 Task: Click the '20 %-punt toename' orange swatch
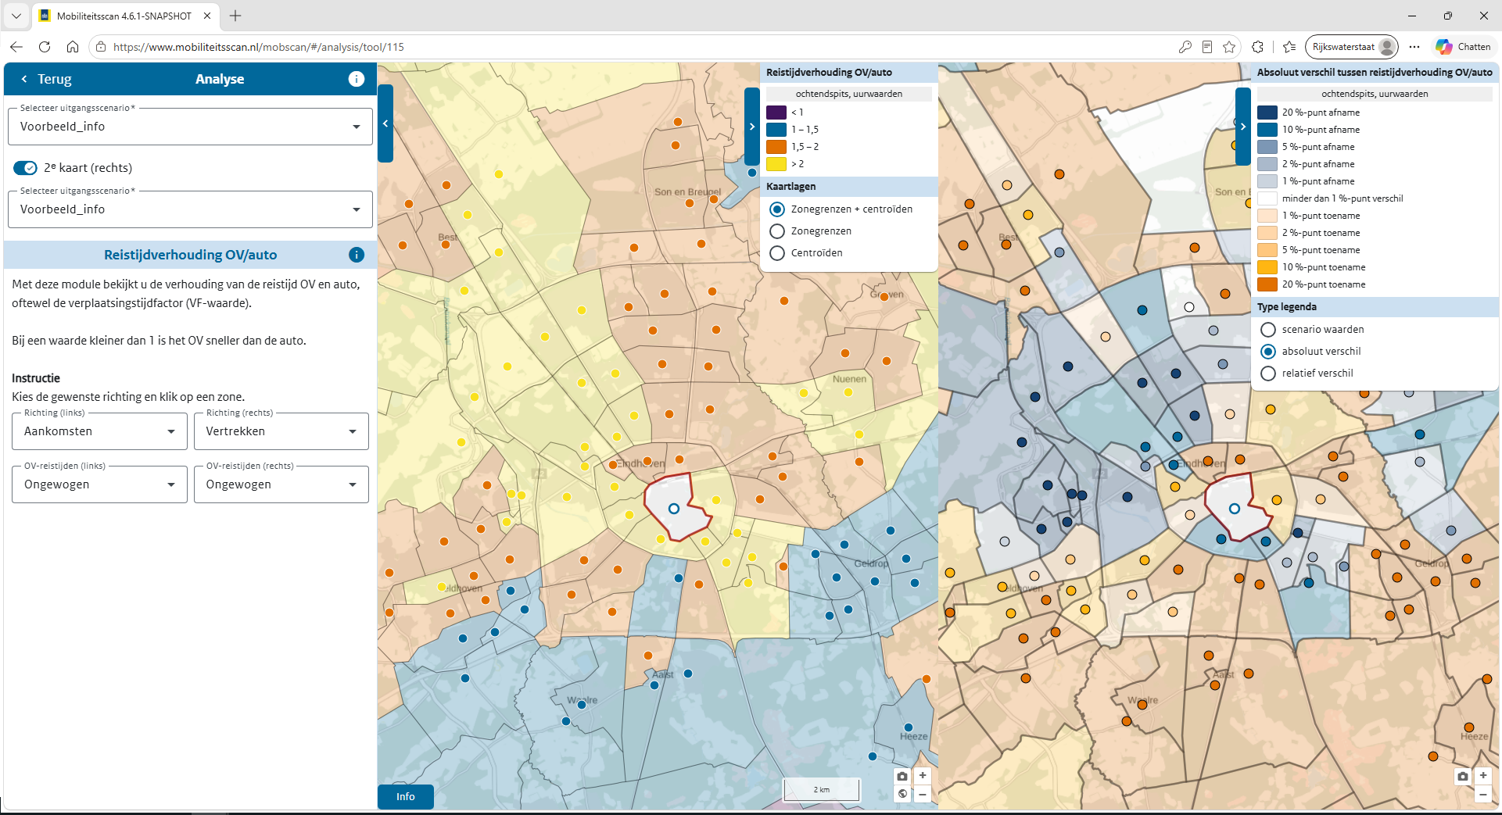tap(1267, 284)
